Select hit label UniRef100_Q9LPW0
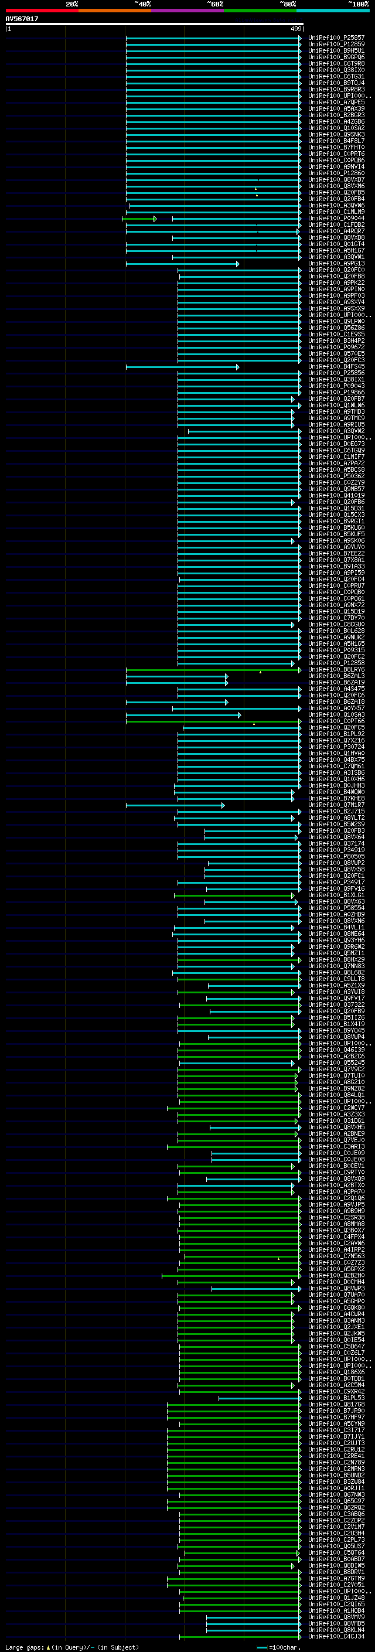The image size is (375, 1652). click(x=336, y=321)
